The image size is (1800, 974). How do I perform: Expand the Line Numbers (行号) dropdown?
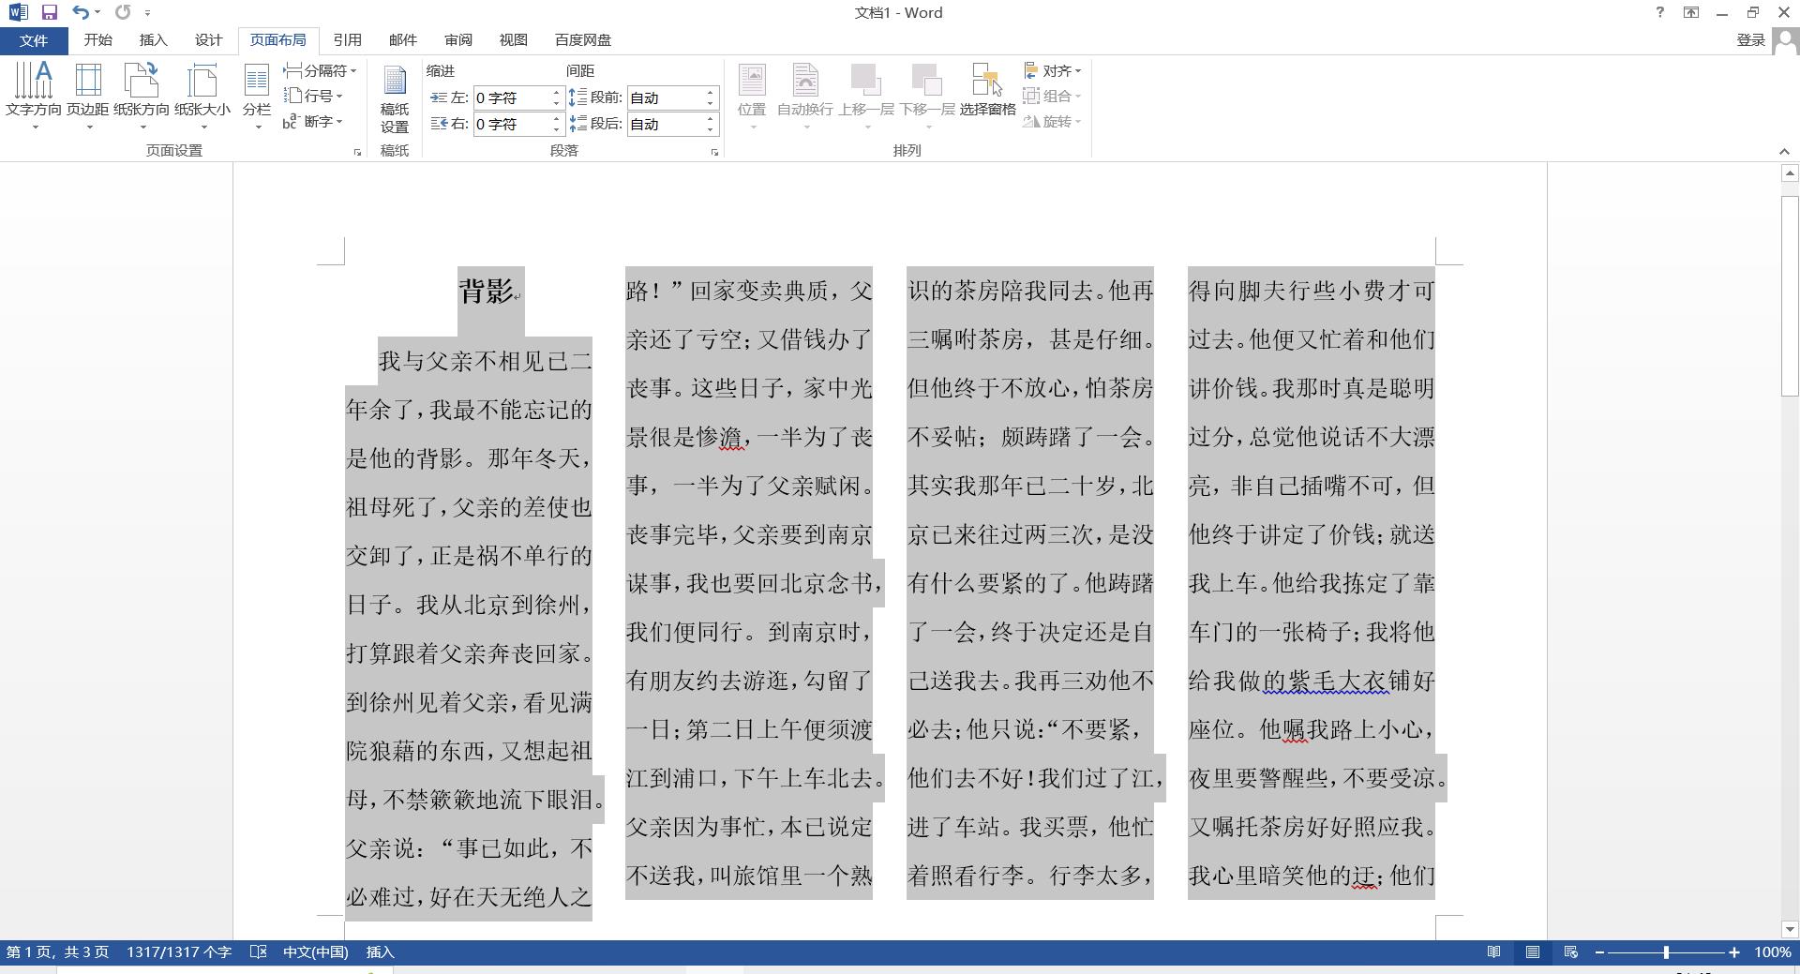314,96
